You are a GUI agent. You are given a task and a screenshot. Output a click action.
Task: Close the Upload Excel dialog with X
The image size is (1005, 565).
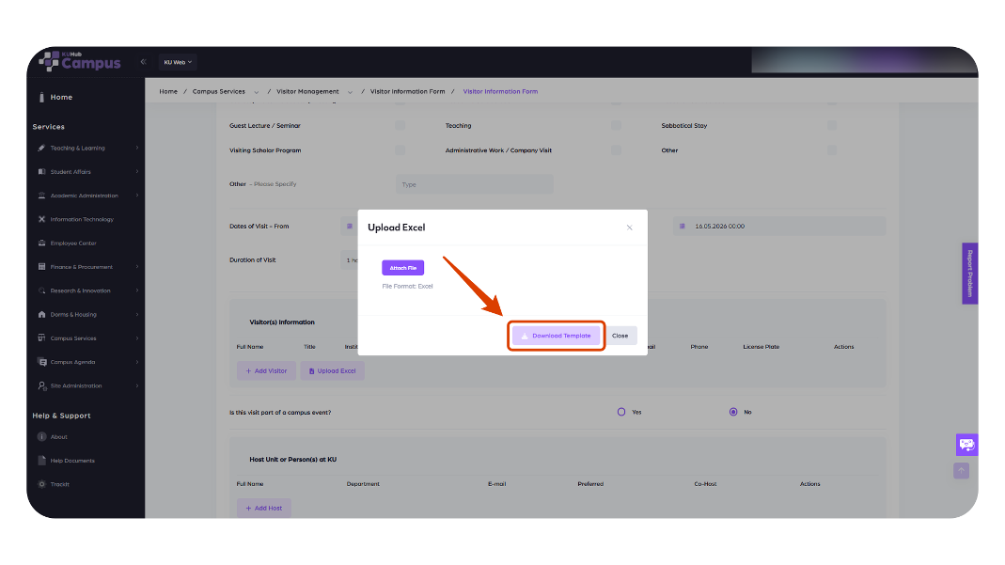[629, 228]
